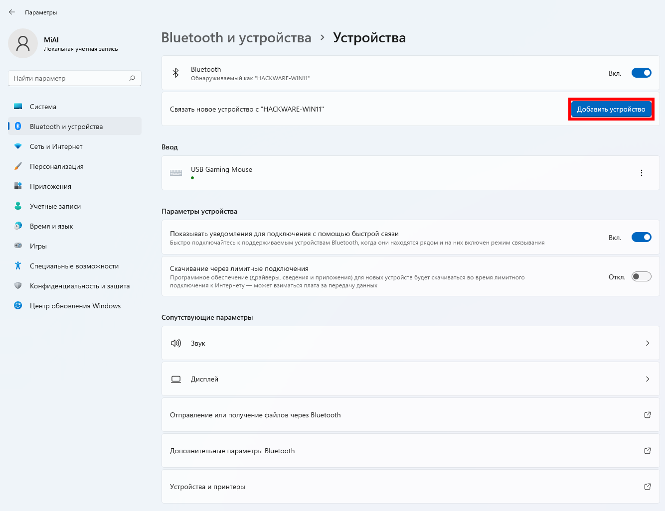
Task: Click the Bluetooth sidebar icon
Action: [18, 127]
